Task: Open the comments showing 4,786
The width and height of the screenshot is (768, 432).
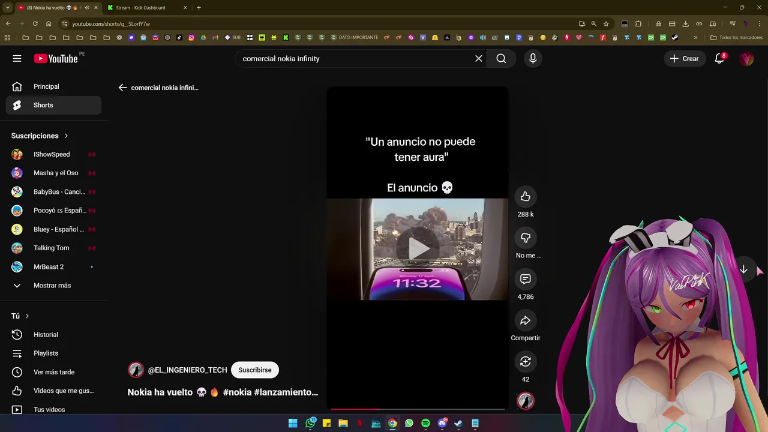Action: point(526,279)
